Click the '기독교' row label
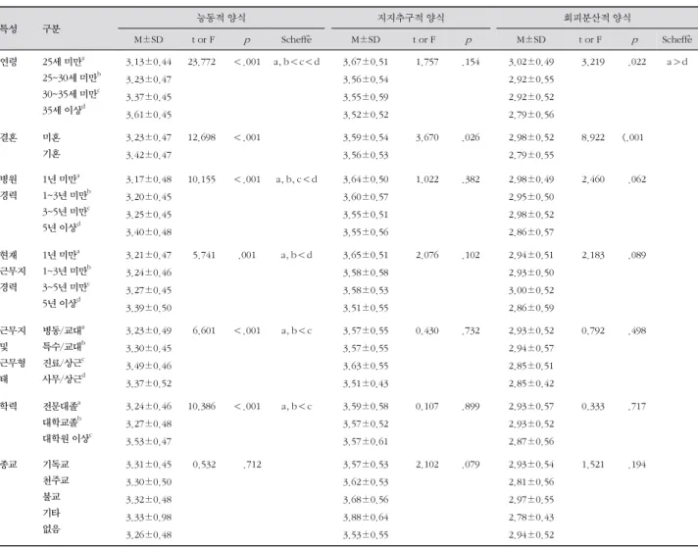Viewport: 698px width, 548px height. pyautogui.click(x=56, y=464)
